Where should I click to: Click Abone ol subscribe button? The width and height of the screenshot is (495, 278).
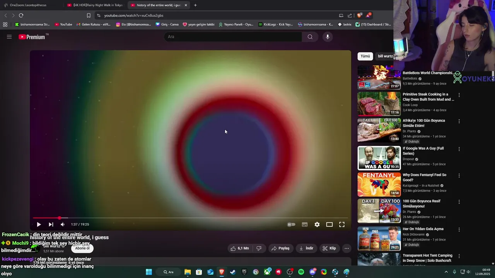82,248
